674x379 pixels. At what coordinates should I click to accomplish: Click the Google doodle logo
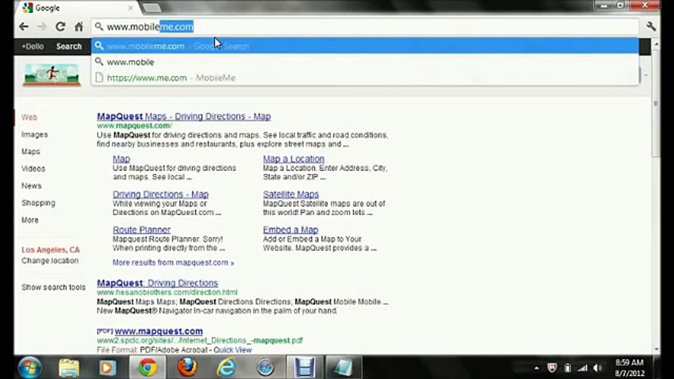pyautogui.click(x=52, y=75)
